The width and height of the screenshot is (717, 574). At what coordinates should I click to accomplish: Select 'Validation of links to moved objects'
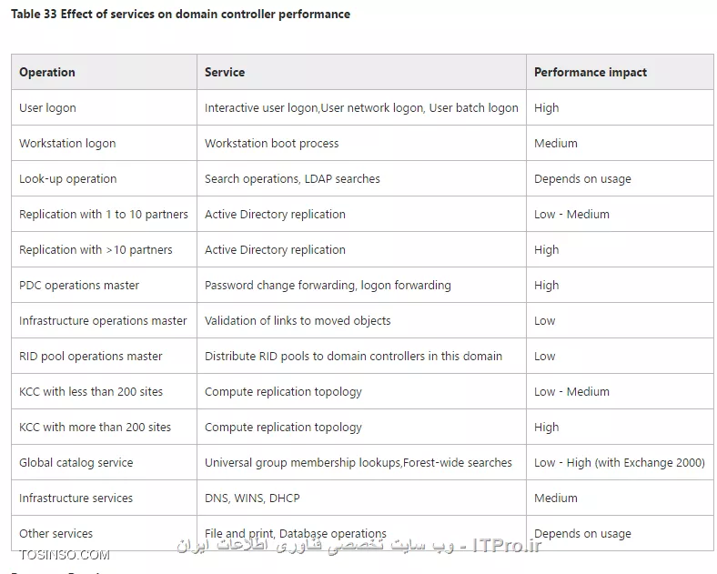(x=298, y=321)
